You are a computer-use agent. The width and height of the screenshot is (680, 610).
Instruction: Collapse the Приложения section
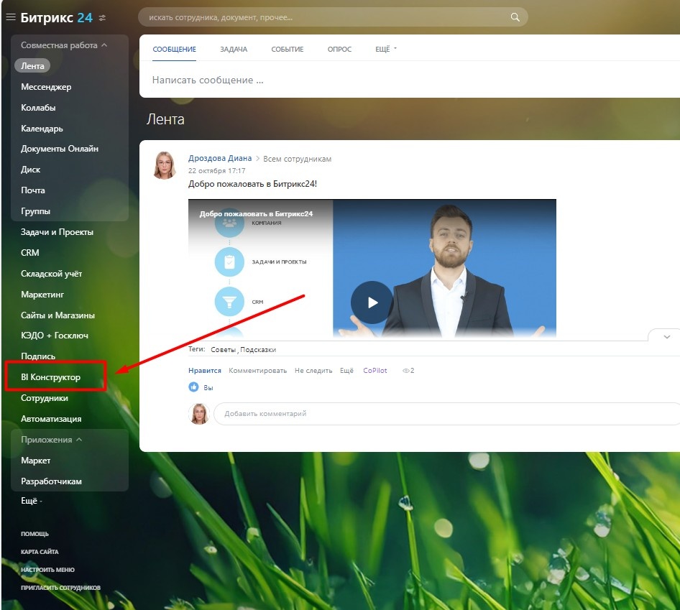pos(51,440)
